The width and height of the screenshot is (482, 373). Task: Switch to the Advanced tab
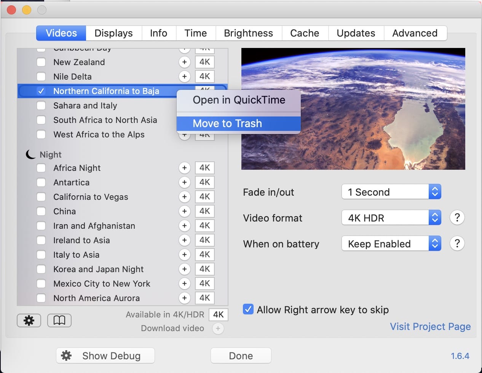(x=415, y=33)
